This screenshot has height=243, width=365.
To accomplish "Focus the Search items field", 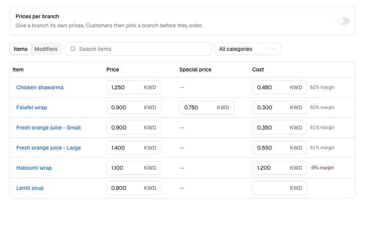I will (x=138, y=49).
